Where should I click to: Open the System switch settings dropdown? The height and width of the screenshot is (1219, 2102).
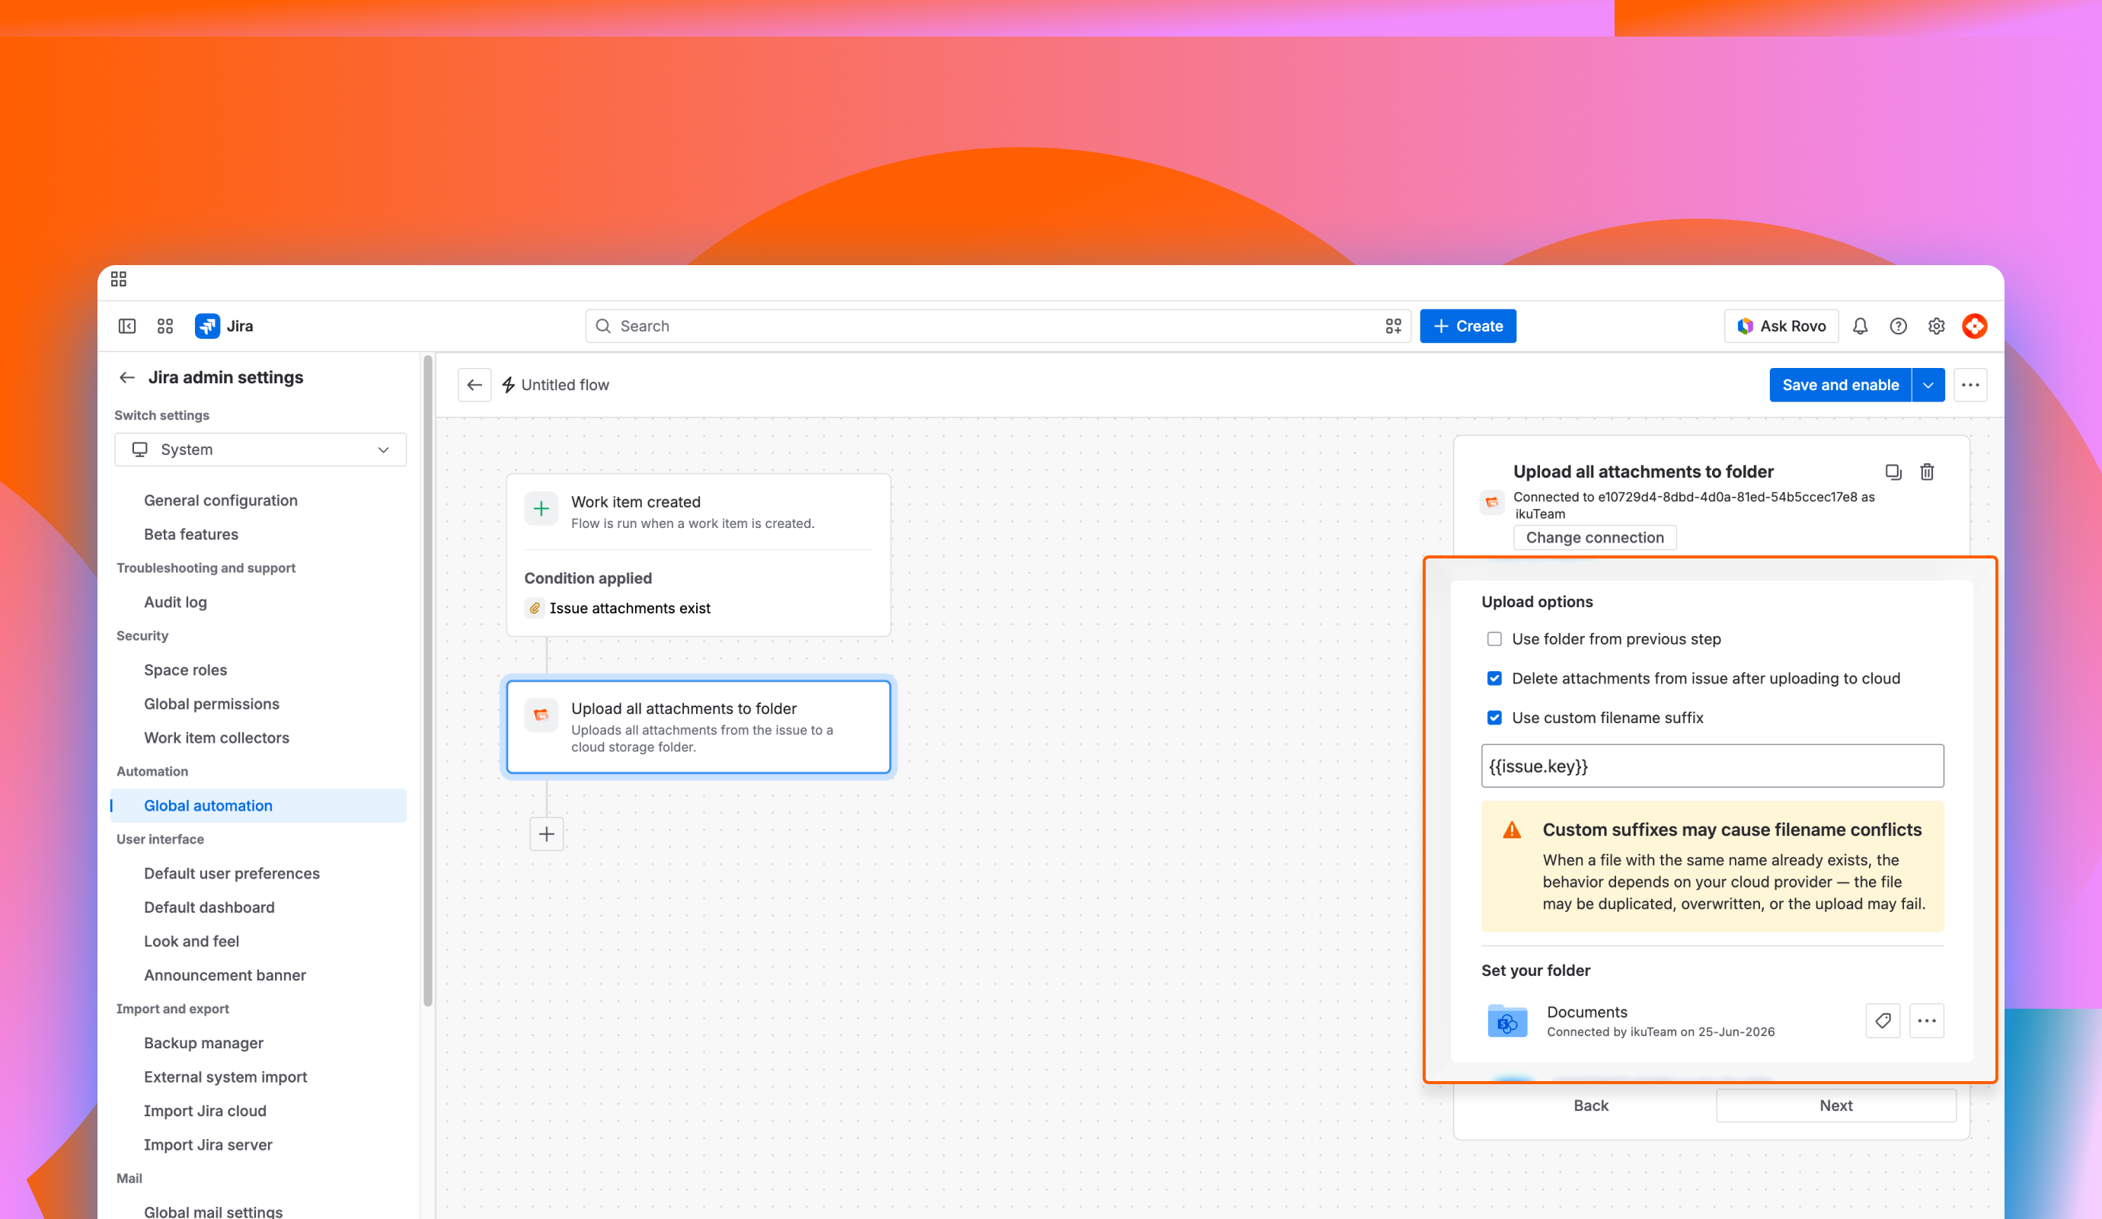click(260, 450)
